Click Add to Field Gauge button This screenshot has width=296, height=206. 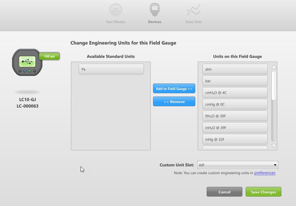coord(174,88)
